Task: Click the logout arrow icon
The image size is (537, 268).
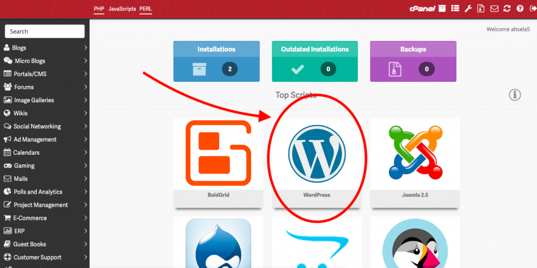Action: (533, 8)
